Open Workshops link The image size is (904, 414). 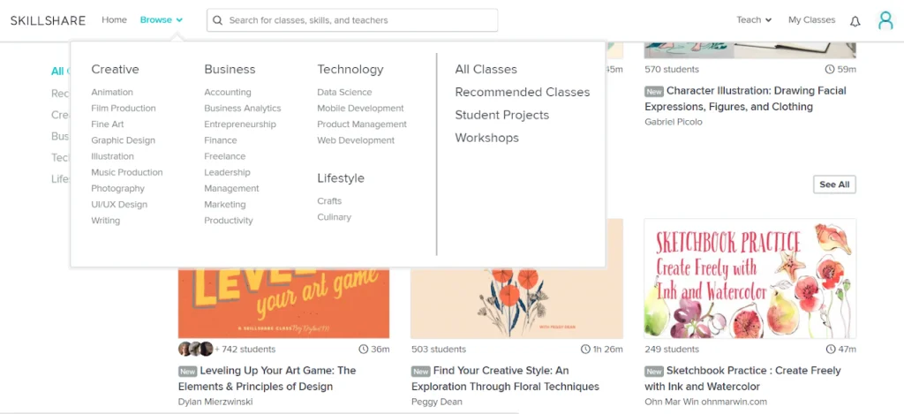coord(486,139)
